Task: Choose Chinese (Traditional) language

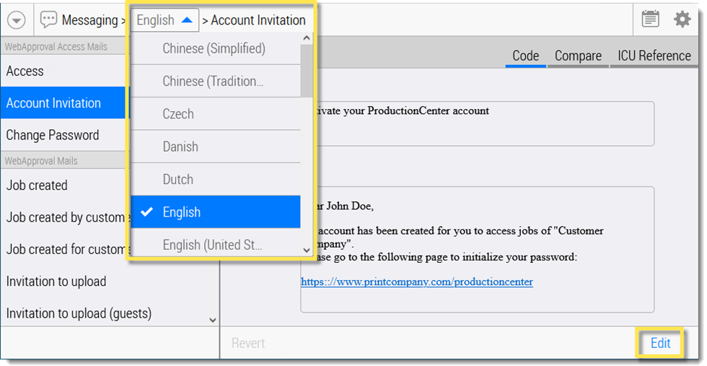Action: (x=216, y=82)
